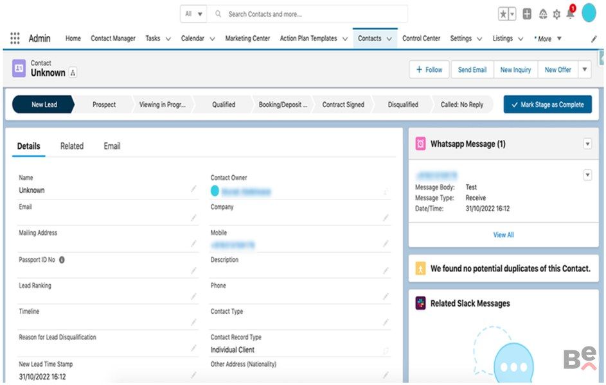Open the Whatsapp Message panel dropdown arrow
The image size is (606, 385).
pos(587,144)
